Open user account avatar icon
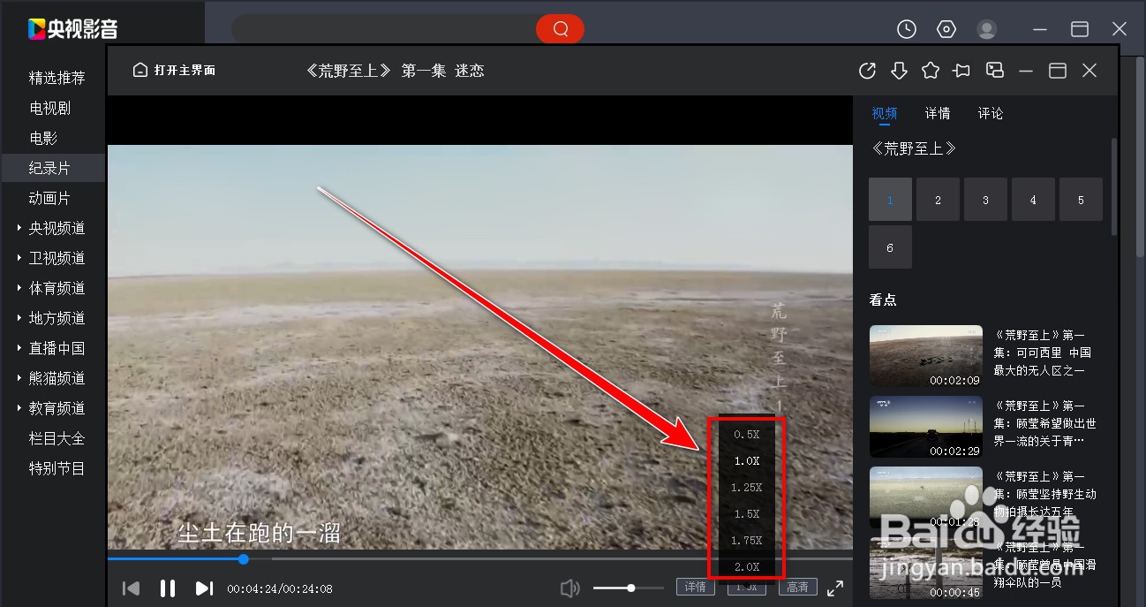1146x607 pixels. click(x=987, y=29)
